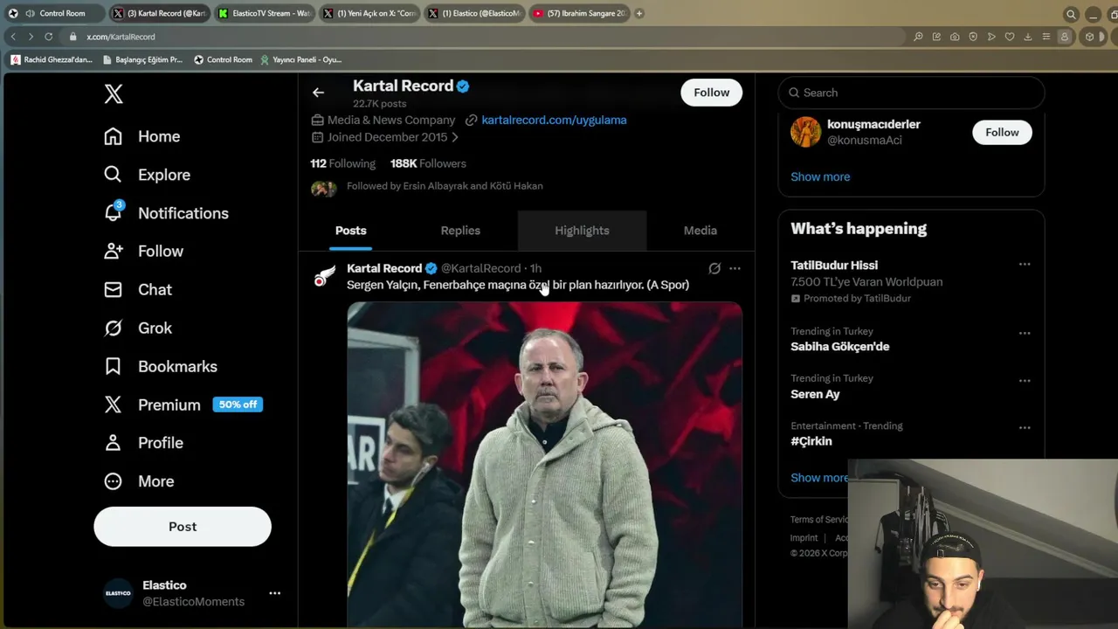Switch to the Highlights tab

pos(582,231)
